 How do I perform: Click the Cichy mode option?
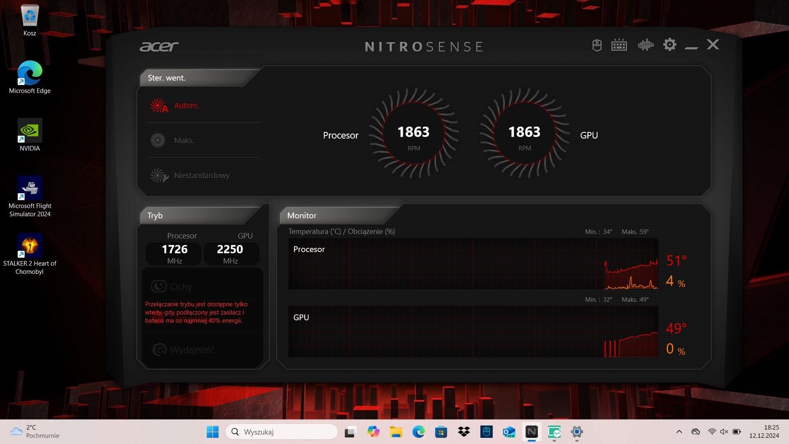(181, 287)
